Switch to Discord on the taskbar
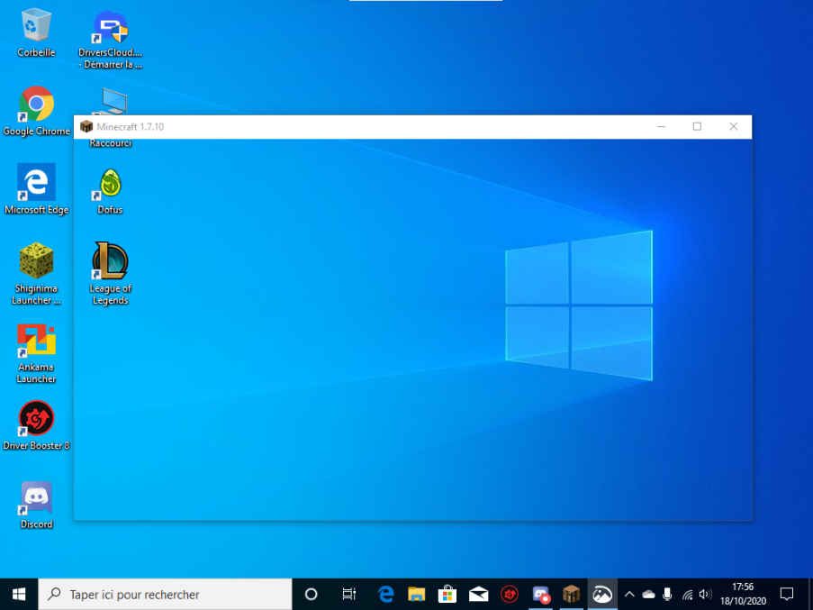 (541, 594)
